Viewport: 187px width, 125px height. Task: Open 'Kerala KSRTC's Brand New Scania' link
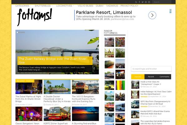(x=155, y=112)
